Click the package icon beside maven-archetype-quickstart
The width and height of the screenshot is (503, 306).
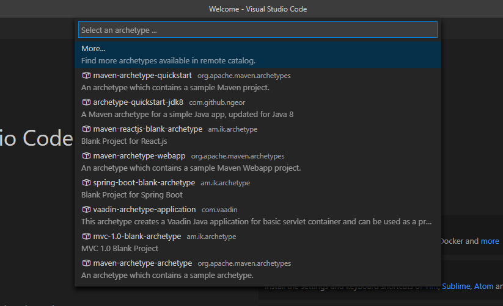coord(86,76)
